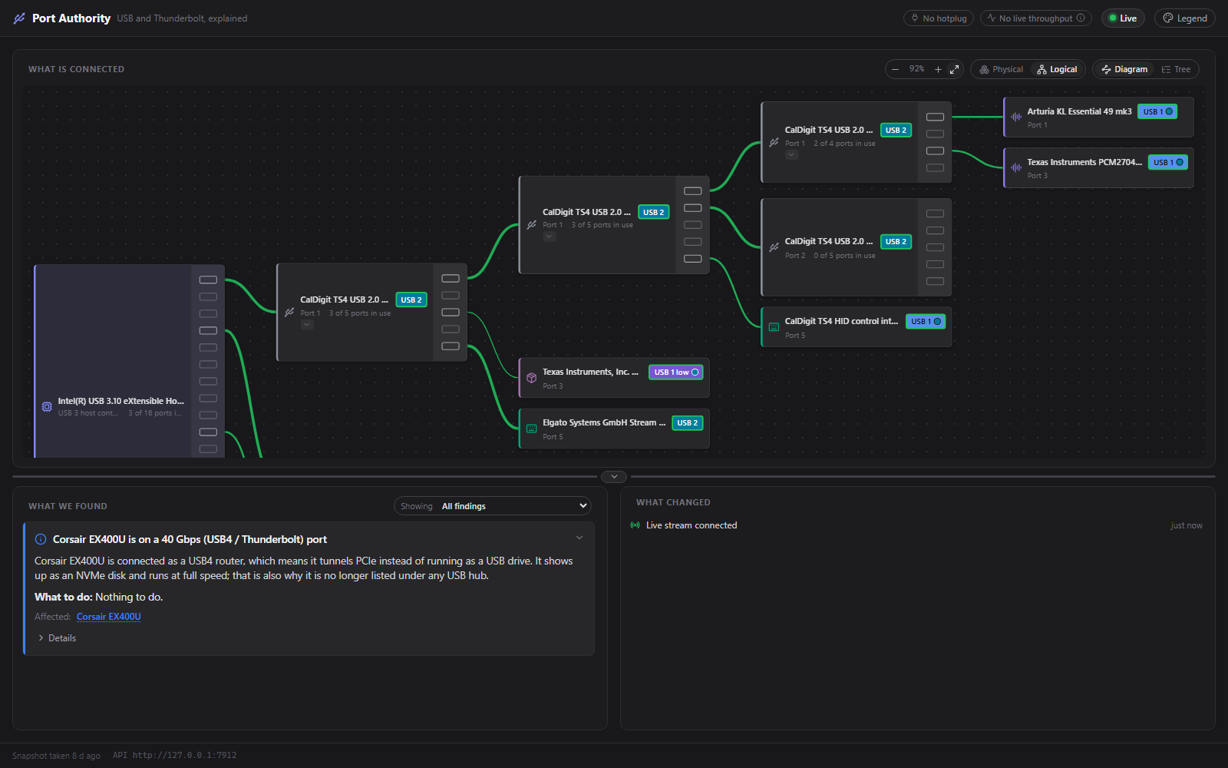The width and height of the screenshot is (1228, 768).
Task: Click the Port Authority logo icon
Action: (19, 18)
